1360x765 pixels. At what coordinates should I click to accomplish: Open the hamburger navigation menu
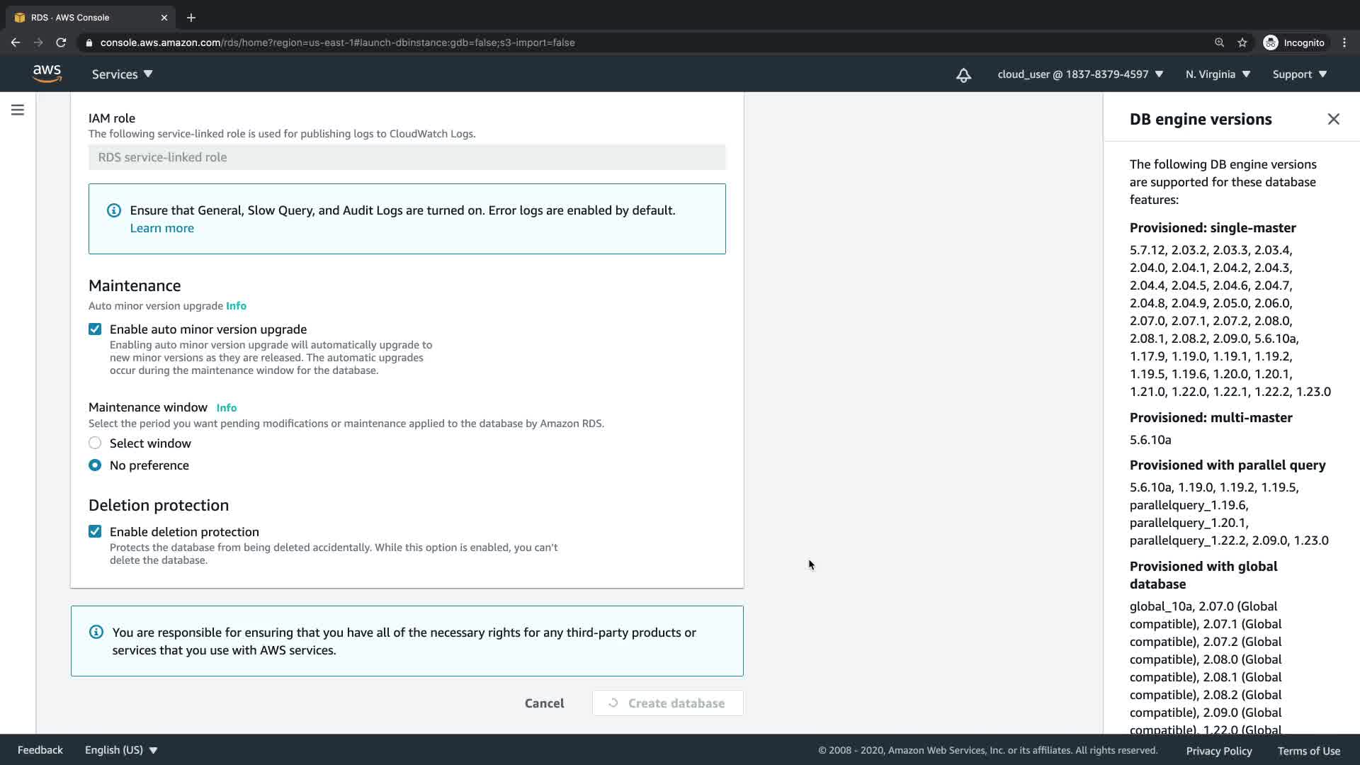point(18,110)
